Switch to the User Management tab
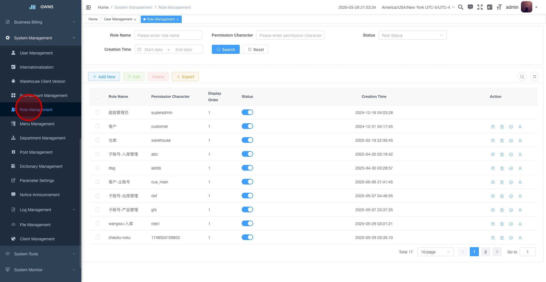Screen dimensions: 546x282 (x=118, y=19)
